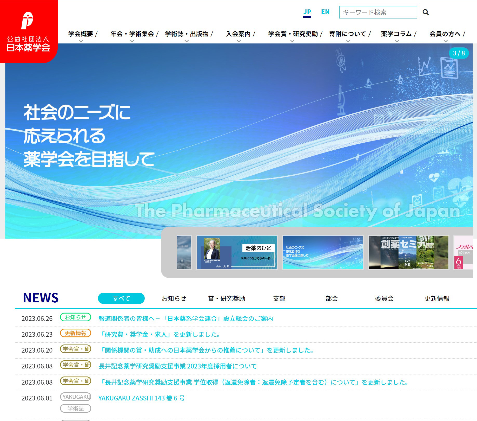Expand chevron under 寄附について

(348, 41)
